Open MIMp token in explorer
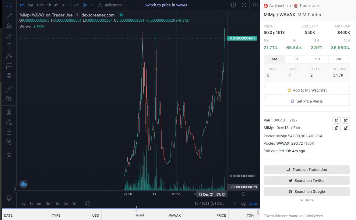 click(346, 128)
